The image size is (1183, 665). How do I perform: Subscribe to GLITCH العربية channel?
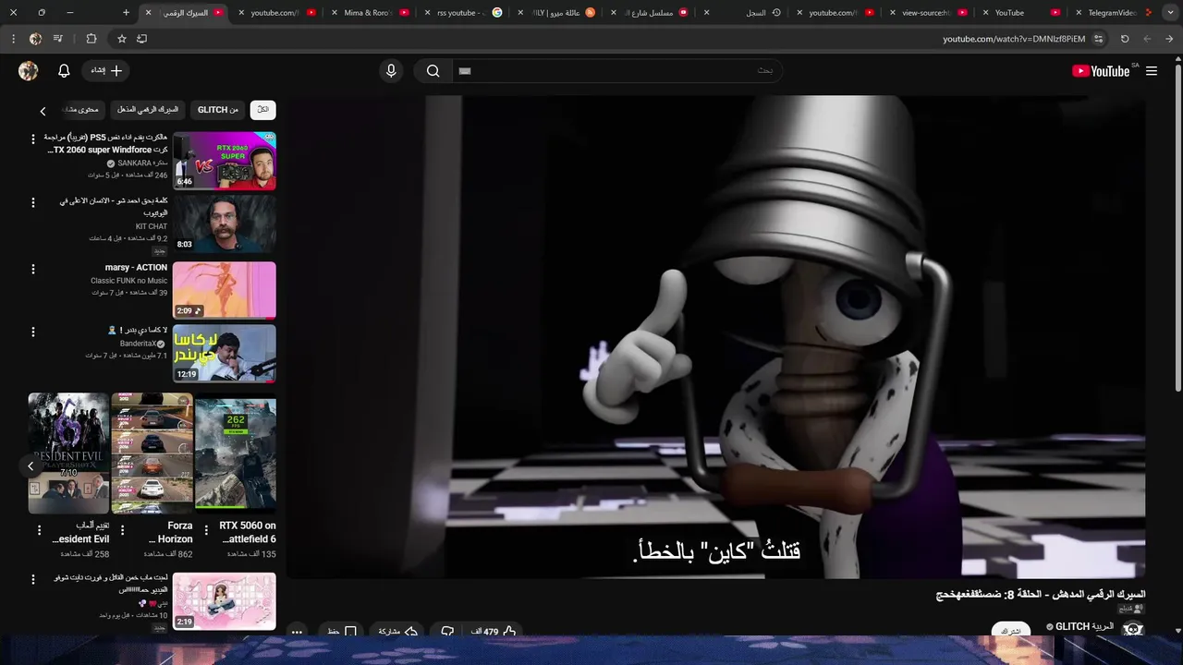pos(1011,631)
